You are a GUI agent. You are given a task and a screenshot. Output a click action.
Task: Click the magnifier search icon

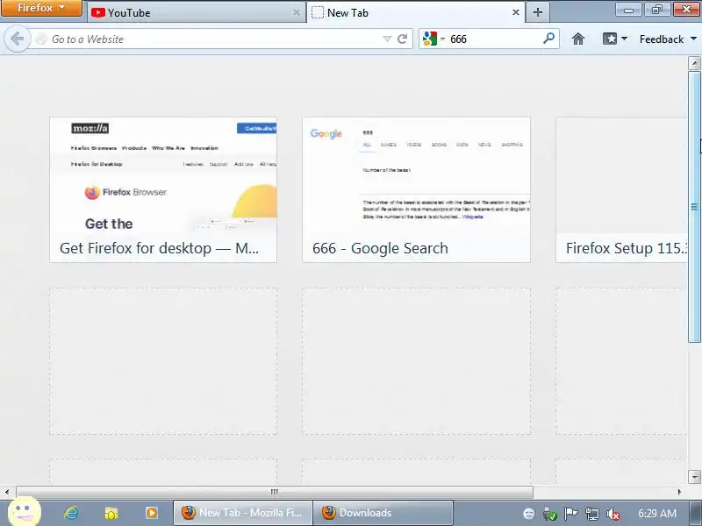549,39
